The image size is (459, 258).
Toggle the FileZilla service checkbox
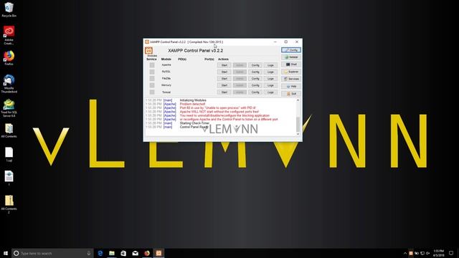(x=152, y=78)
